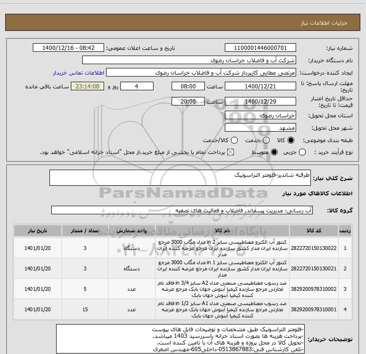366x354 pixels.
Task: Click the واحد شمارش column header
Action: [132, 231]
